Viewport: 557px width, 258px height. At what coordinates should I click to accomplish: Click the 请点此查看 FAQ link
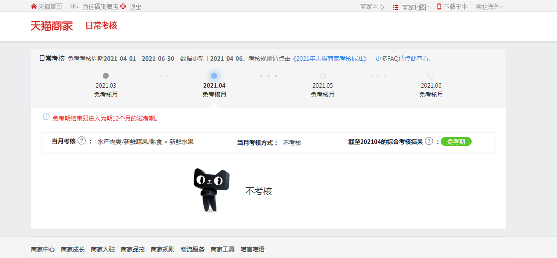(x=413, y=59)
